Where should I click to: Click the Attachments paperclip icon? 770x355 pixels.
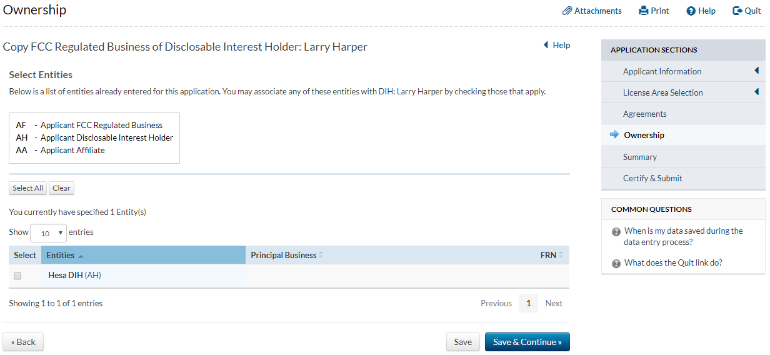(x=567, y=11)
